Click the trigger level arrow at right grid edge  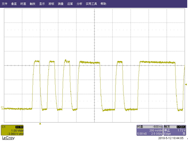pyautogui.click(x=186, y=84)
